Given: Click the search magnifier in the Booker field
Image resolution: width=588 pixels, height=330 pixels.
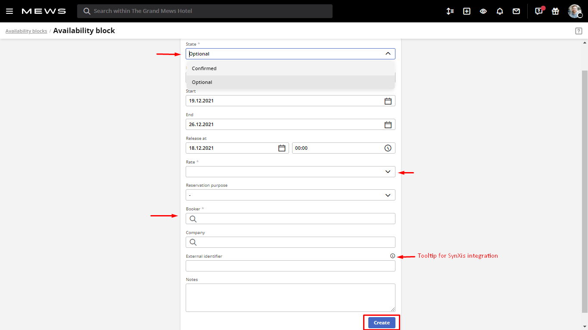Looking at the screenshot, I should [x=193, y=219].
